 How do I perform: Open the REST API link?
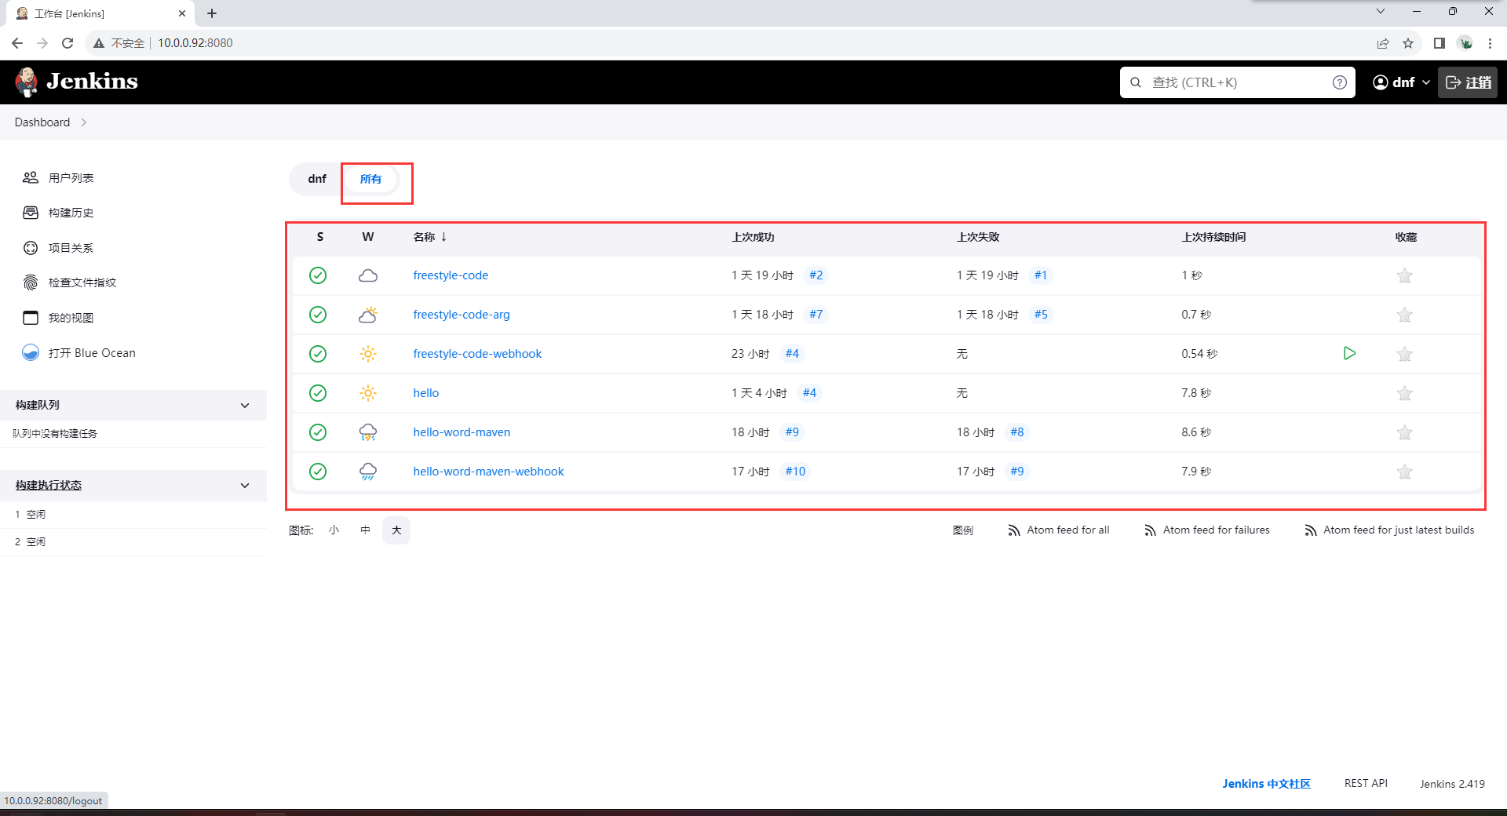point(1366,784)
